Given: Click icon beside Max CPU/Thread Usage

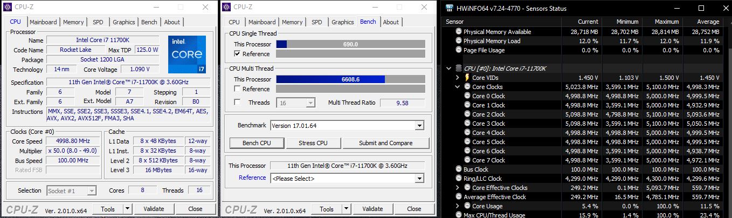Looking at the screenshot, I should (459, 215).
